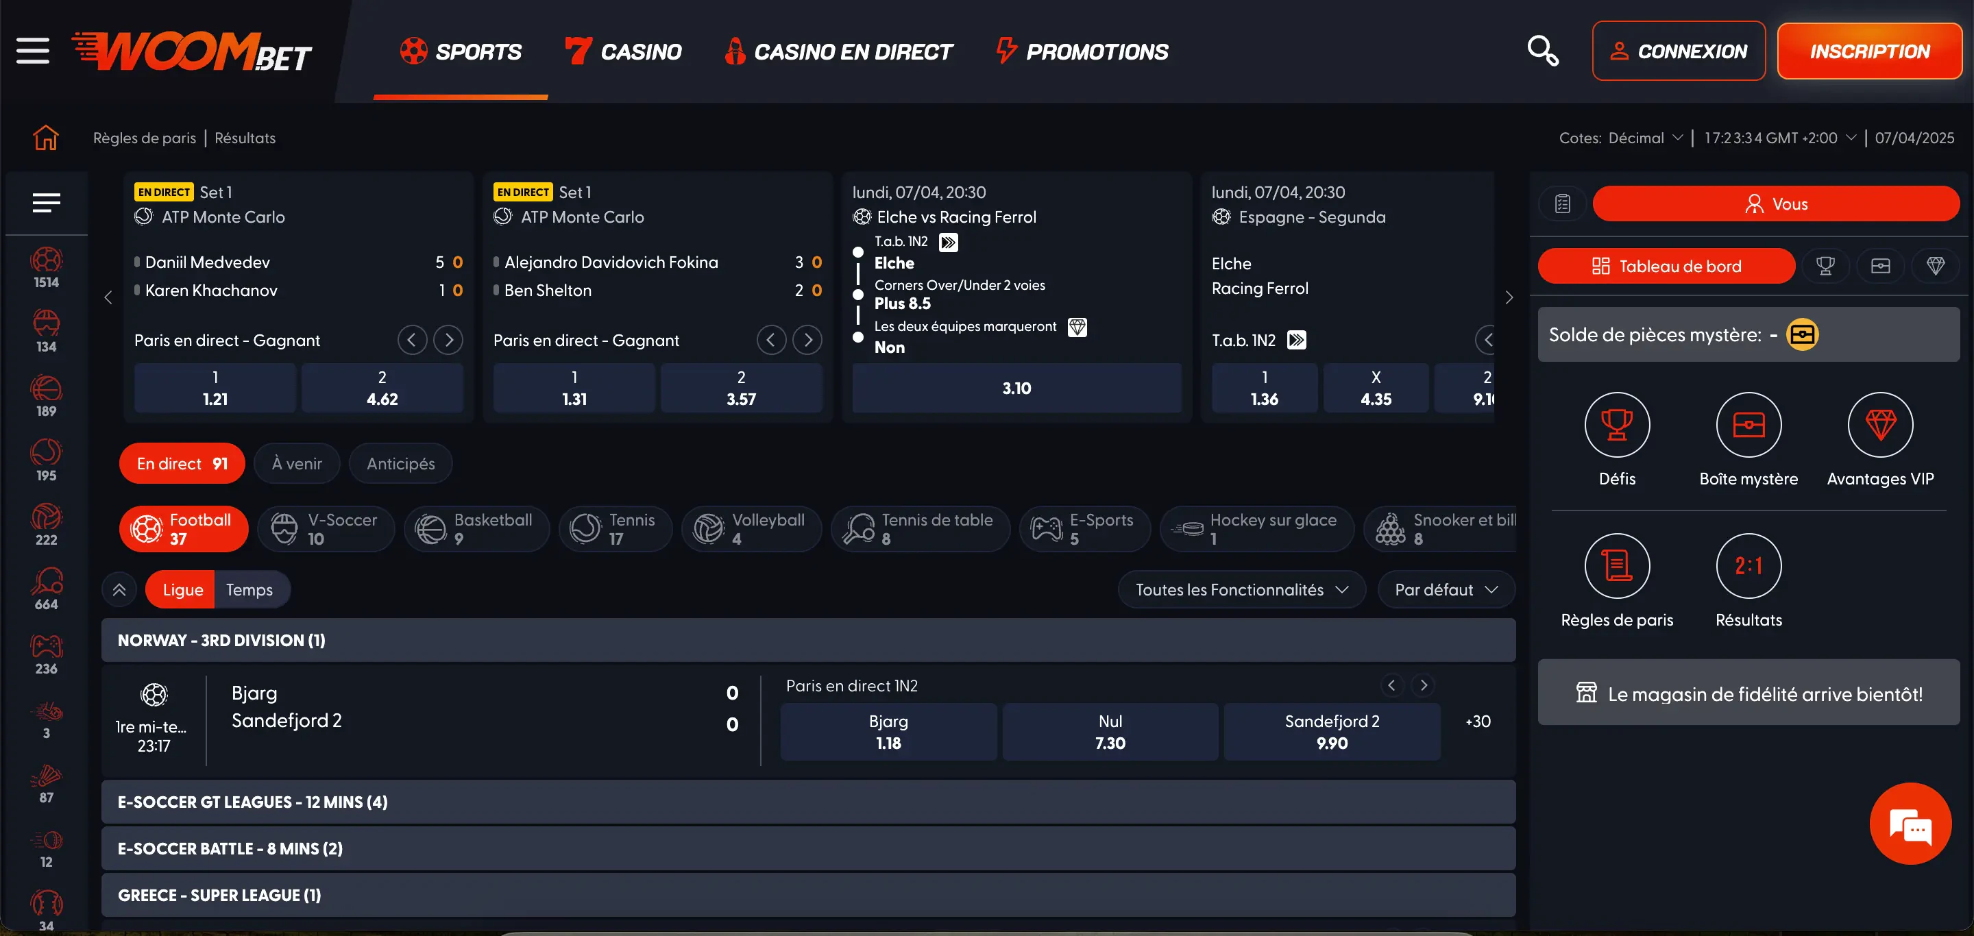
Task: Open the Avantages VIP diamond circle
Action: (1881, 424)
